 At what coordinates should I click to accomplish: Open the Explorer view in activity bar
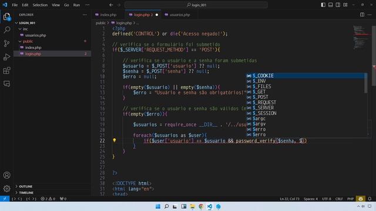pyautogui.click(x=6, y=16)
